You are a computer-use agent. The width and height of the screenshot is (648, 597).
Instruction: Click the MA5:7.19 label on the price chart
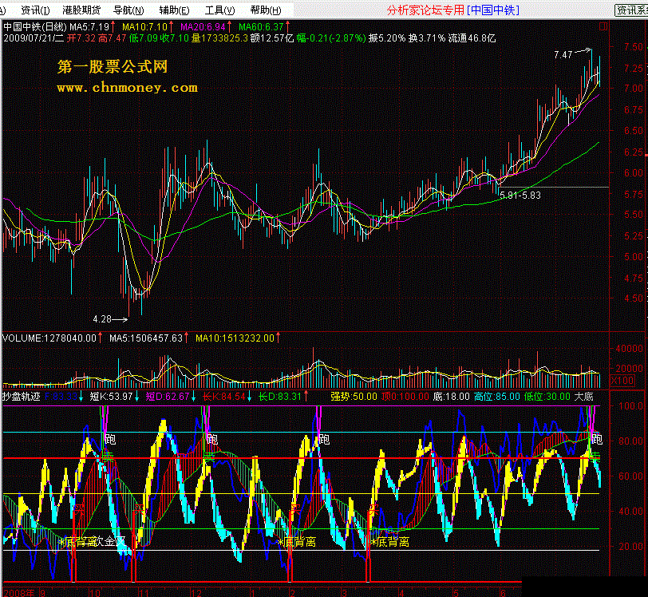tap(89, 27)
